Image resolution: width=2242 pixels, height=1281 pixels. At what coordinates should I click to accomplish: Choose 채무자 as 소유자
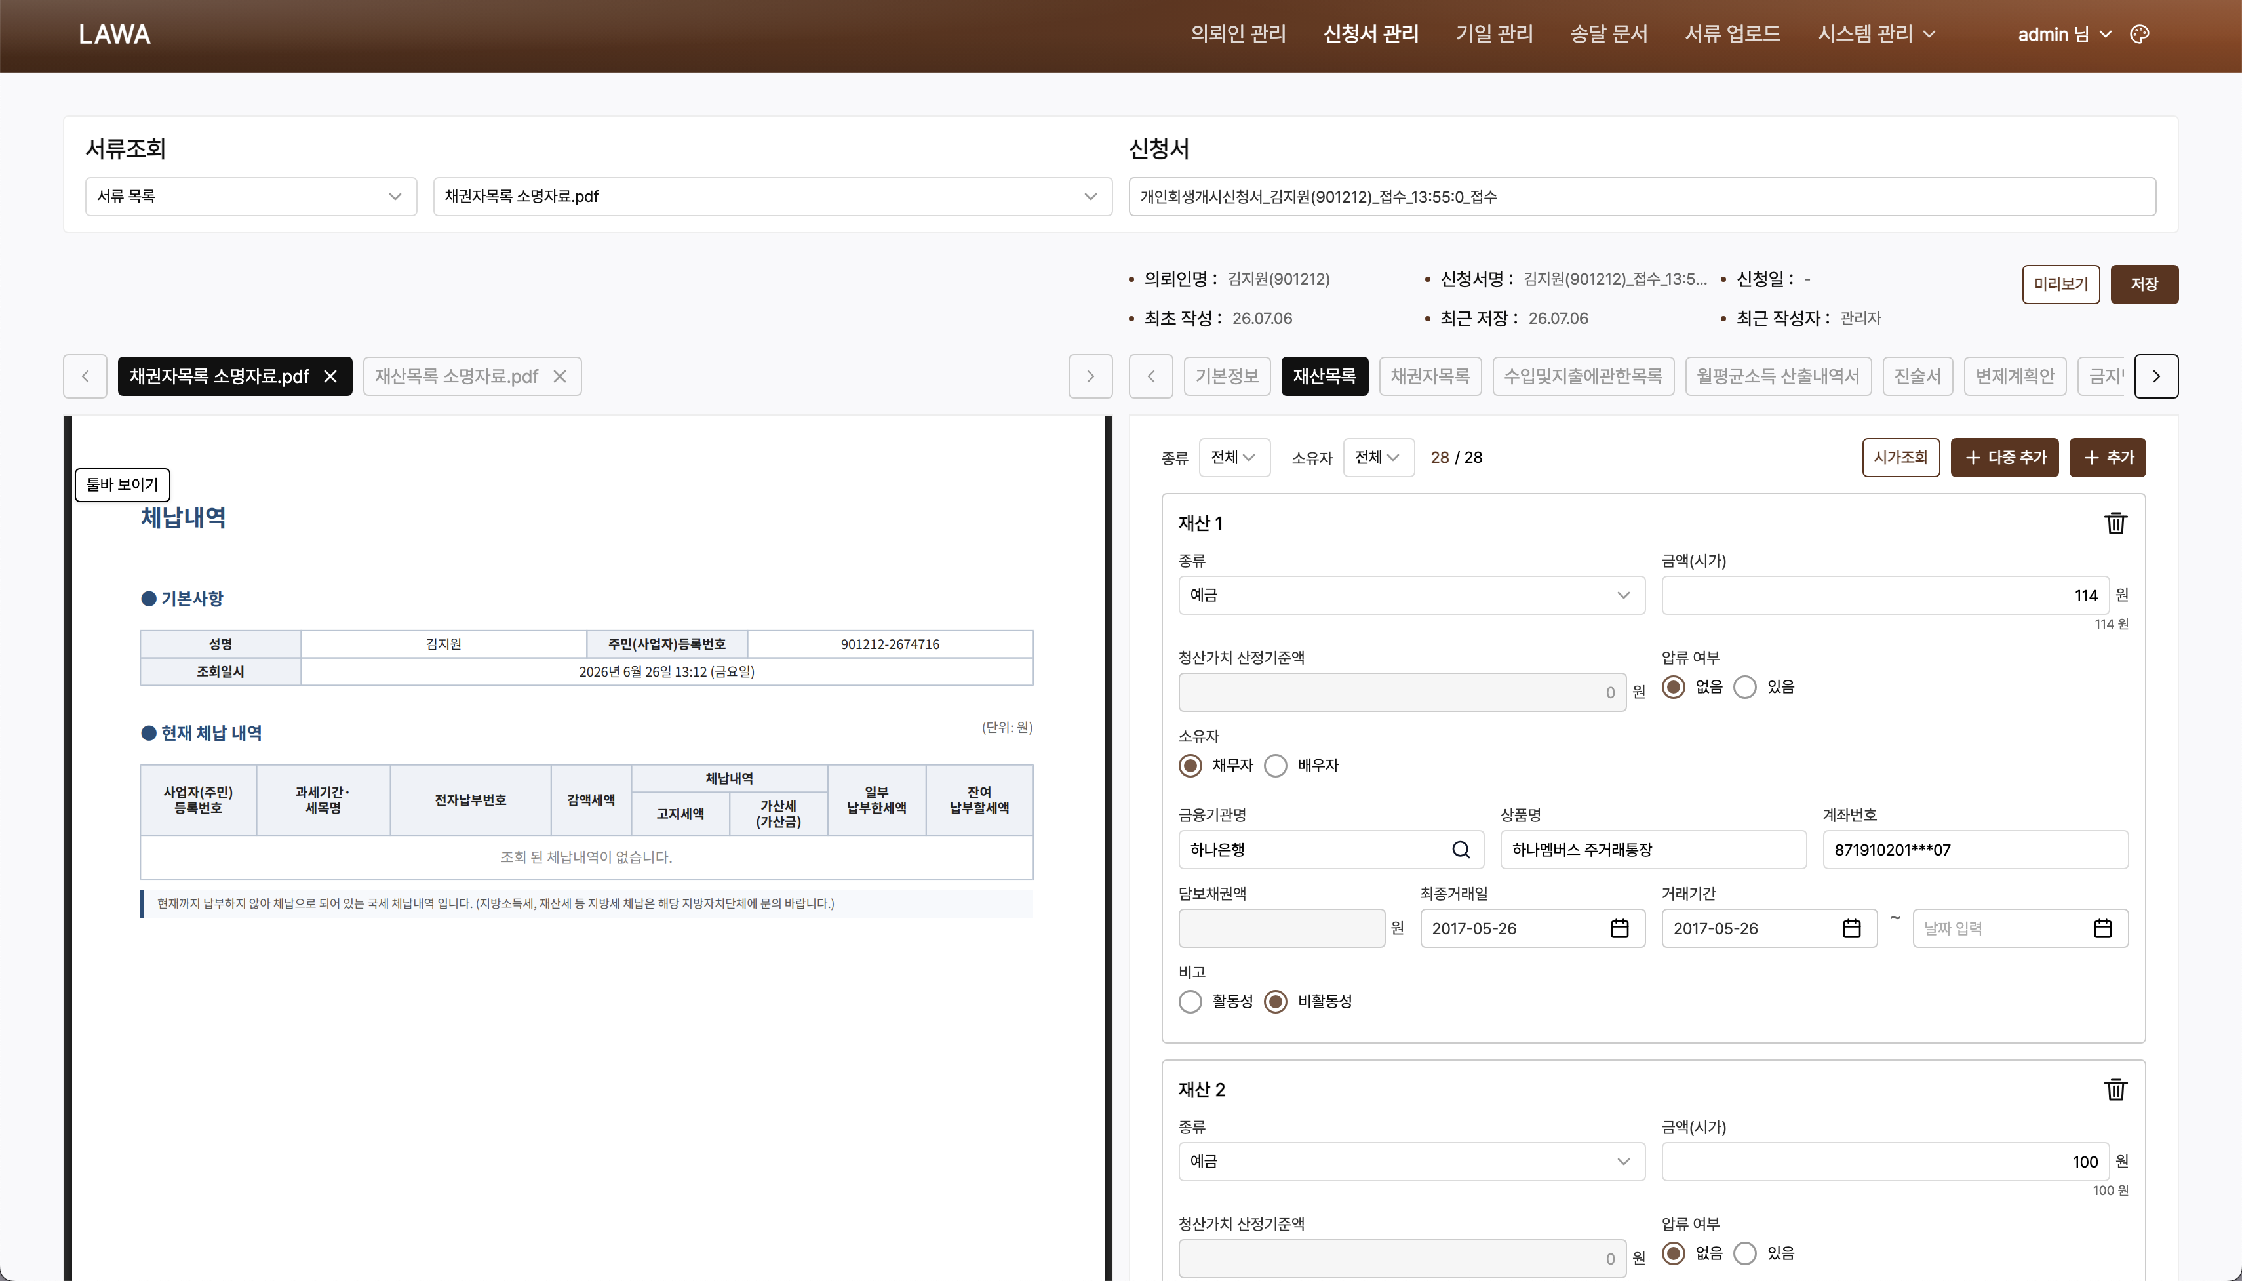(x=1190, y=766)
